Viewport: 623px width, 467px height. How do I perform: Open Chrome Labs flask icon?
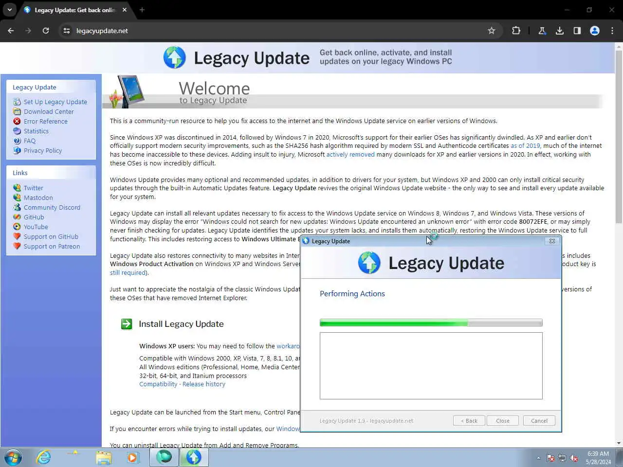[x=542, y=31]
